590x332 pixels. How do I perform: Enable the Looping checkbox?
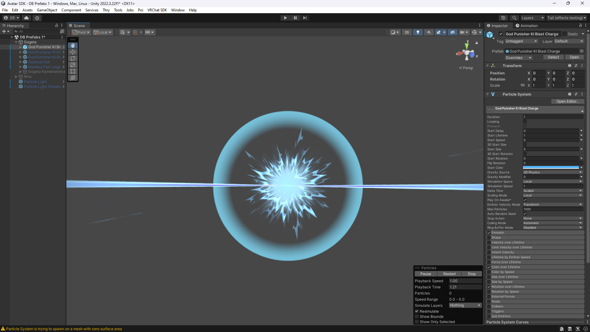(525, 122)
